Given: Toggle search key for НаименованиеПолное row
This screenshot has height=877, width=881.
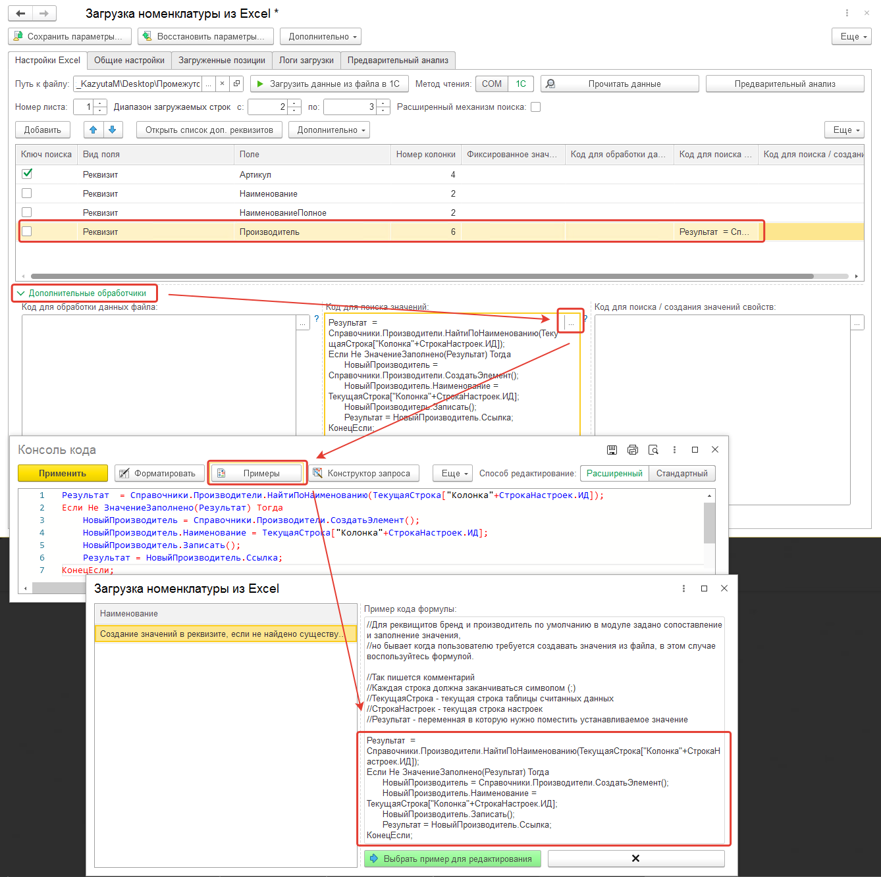Looking at the screenshot, I should [x=27, y=212].
